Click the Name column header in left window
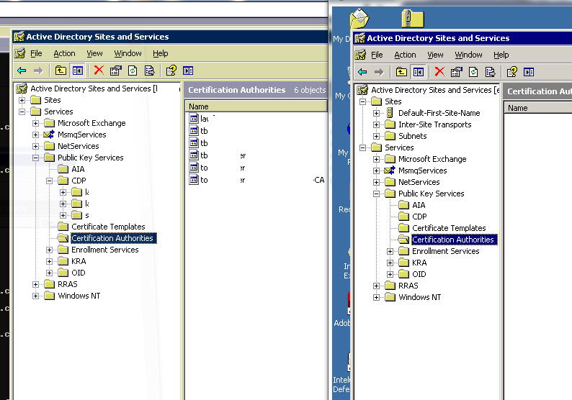This screenshot has height=400, width=572. [256, 106]
